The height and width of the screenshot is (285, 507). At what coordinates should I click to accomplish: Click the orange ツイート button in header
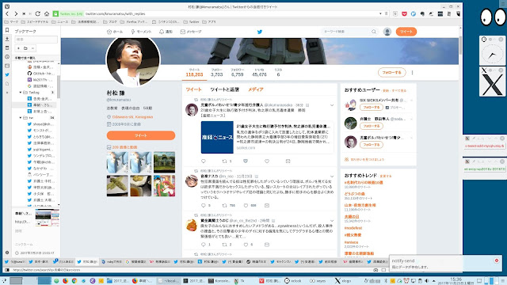click(x=406, y=32)
